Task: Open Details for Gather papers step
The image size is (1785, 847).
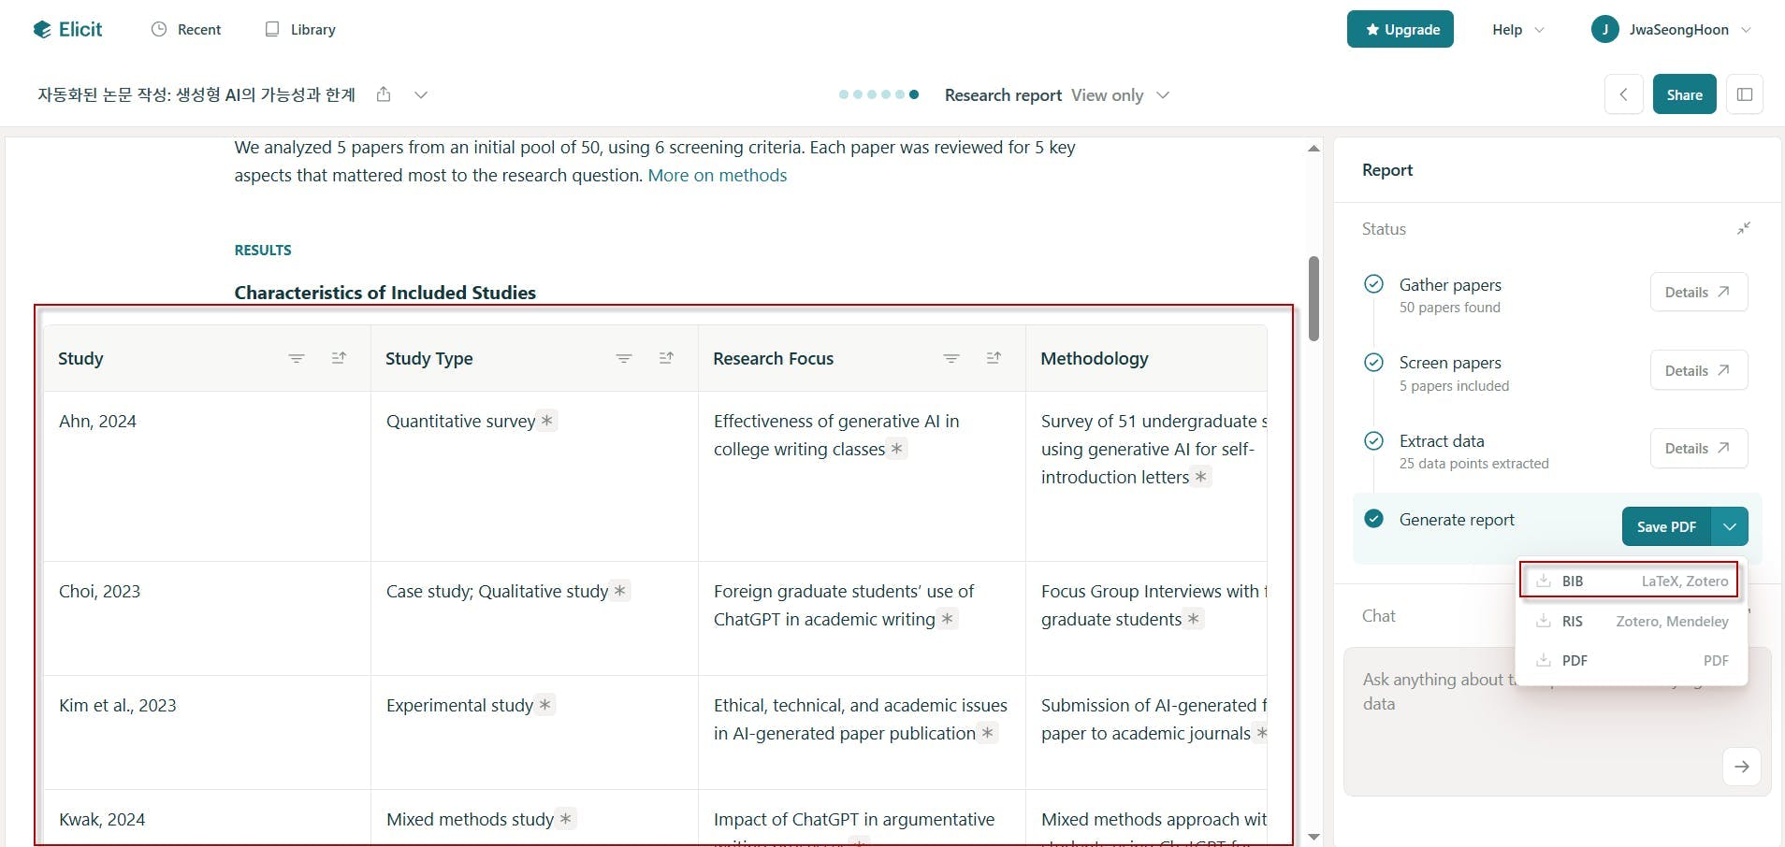Action: 1698,293
